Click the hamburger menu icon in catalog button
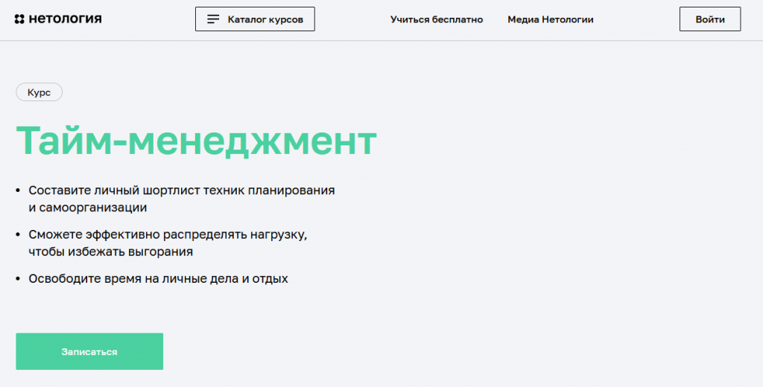This screenshot has height=387, width=763. point(213,19)
